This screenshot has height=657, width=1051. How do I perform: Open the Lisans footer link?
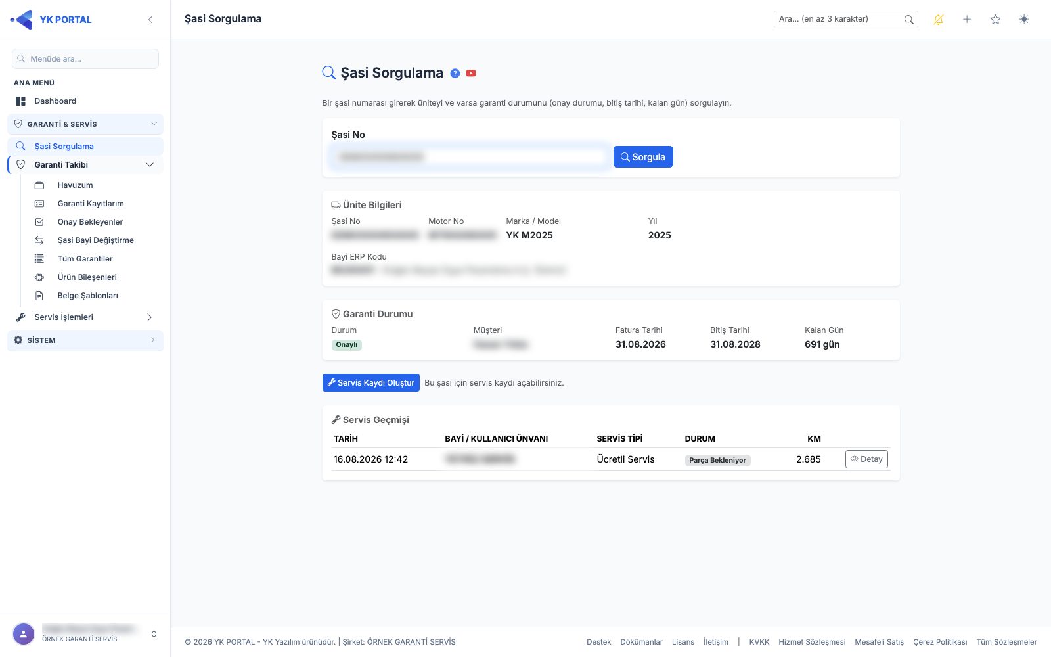[x=683, y=642]
